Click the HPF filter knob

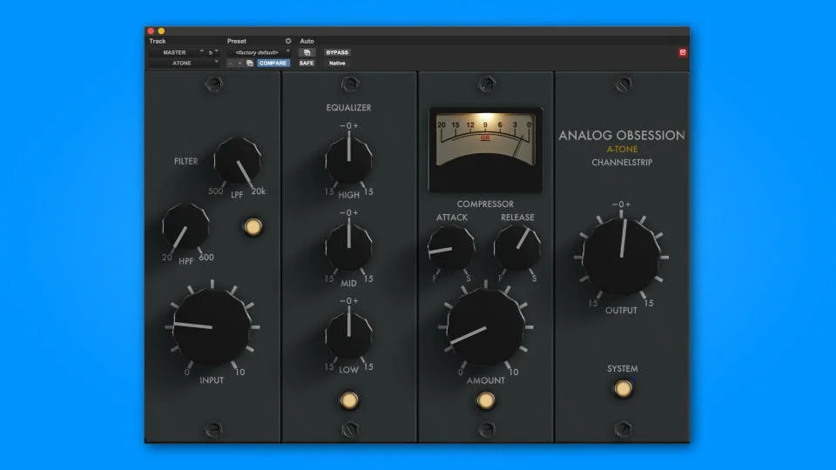pos(186,226)
